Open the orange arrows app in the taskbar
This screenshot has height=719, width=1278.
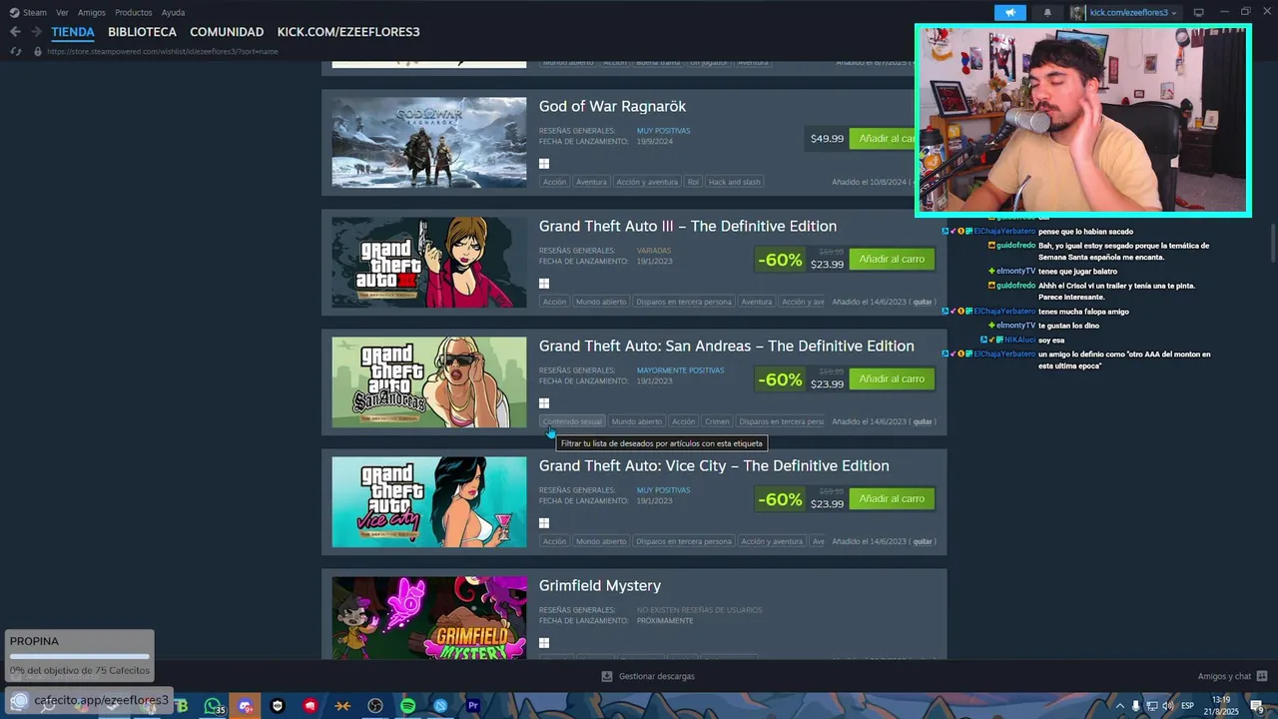click(x=342, y=706)
